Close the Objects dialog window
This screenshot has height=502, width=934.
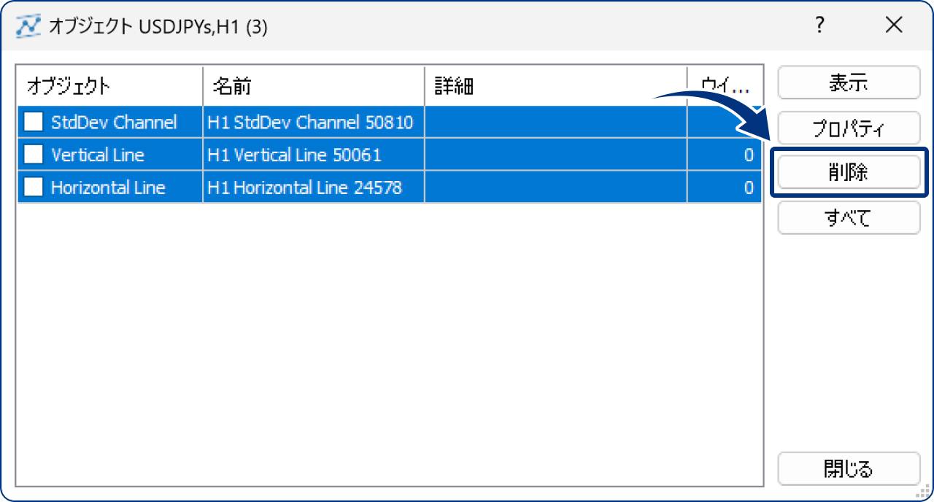click(x=894, y=26)
